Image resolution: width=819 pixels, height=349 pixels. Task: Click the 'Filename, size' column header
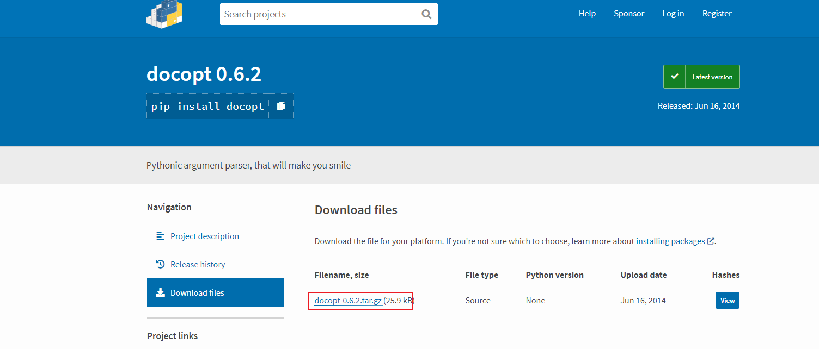pyautogui.click(x=341, y=275)
